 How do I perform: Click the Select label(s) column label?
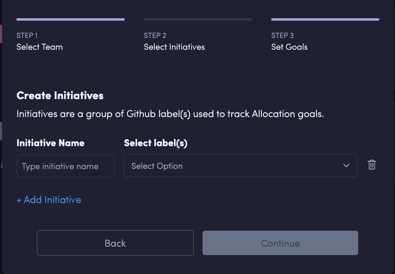point(156,143)
